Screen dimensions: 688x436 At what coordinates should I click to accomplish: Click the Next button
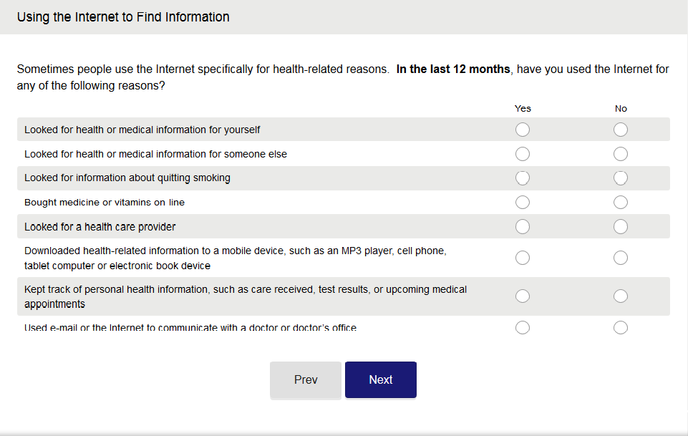click(381, 380)
